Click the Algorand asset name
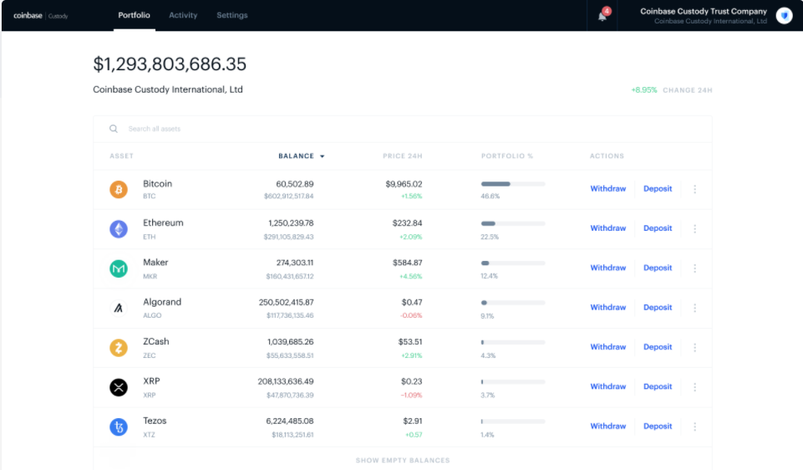This screenshot has height=470, width=803. 162,302
